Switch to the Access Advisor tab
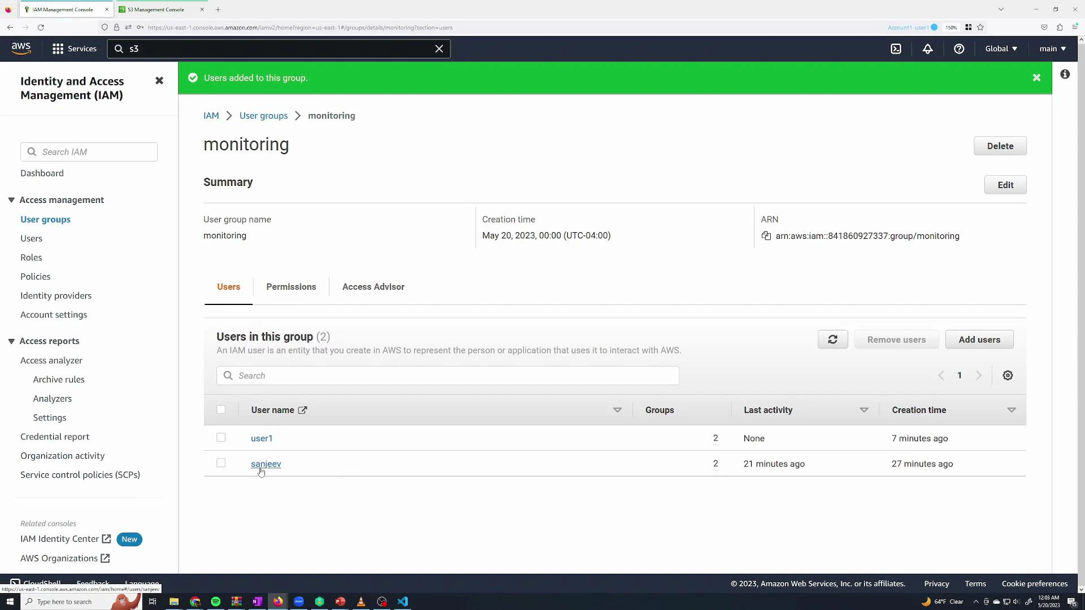 point(373,286)
